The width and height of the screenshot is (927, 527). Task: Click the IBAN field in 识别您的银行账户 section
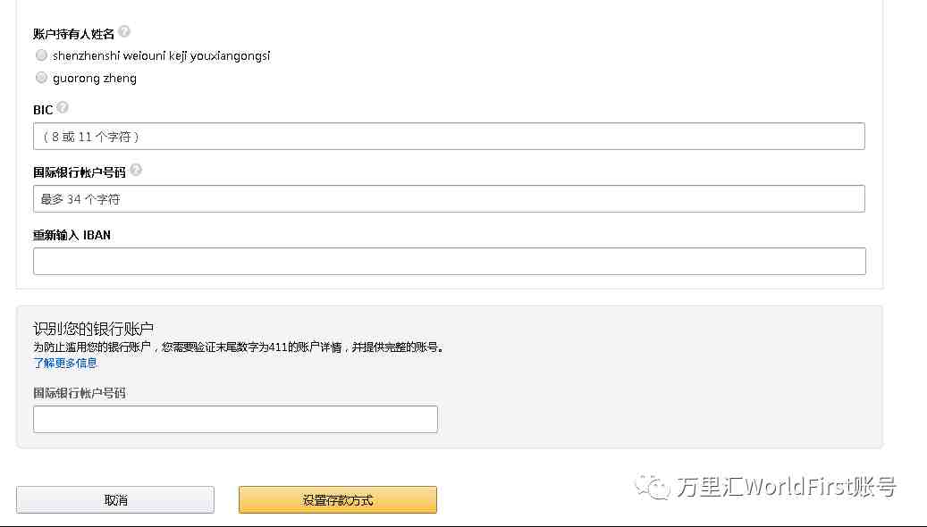pos(235,420)
